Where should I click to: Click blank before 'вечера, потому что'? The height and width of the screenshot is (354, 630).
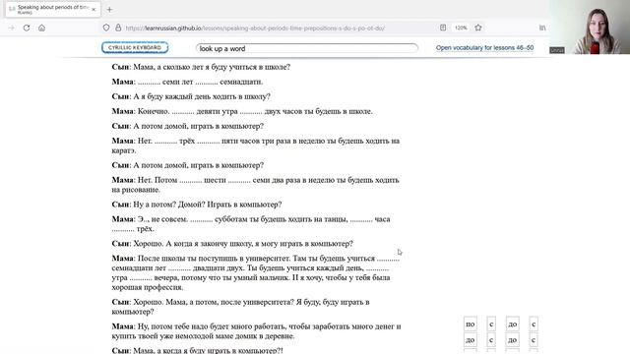(141, 277)
